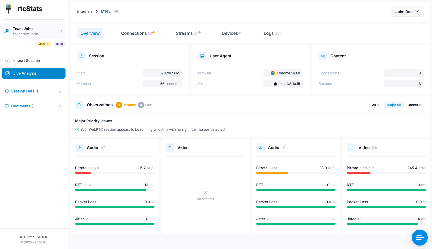
Task: Click the rtcStats logo icon
Action: point(9,9)
